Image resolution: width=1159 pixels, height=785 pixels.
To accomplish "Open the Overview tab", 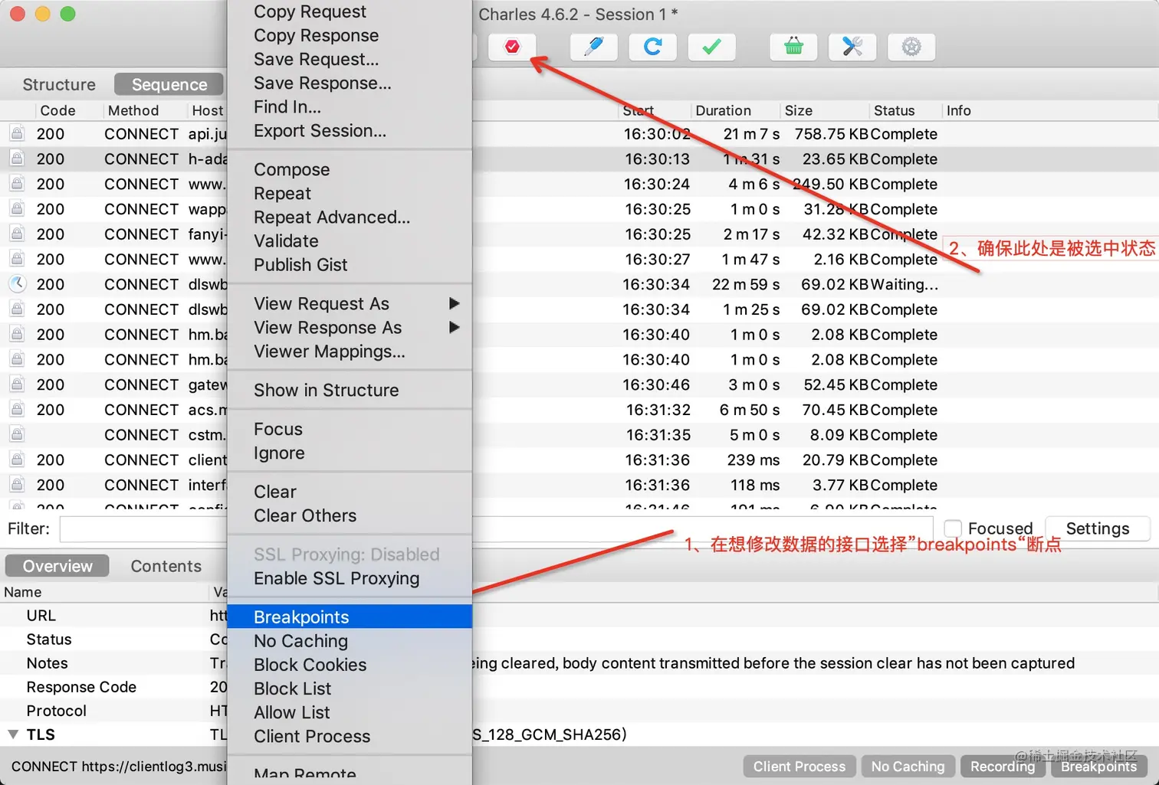I will [57, 566].
